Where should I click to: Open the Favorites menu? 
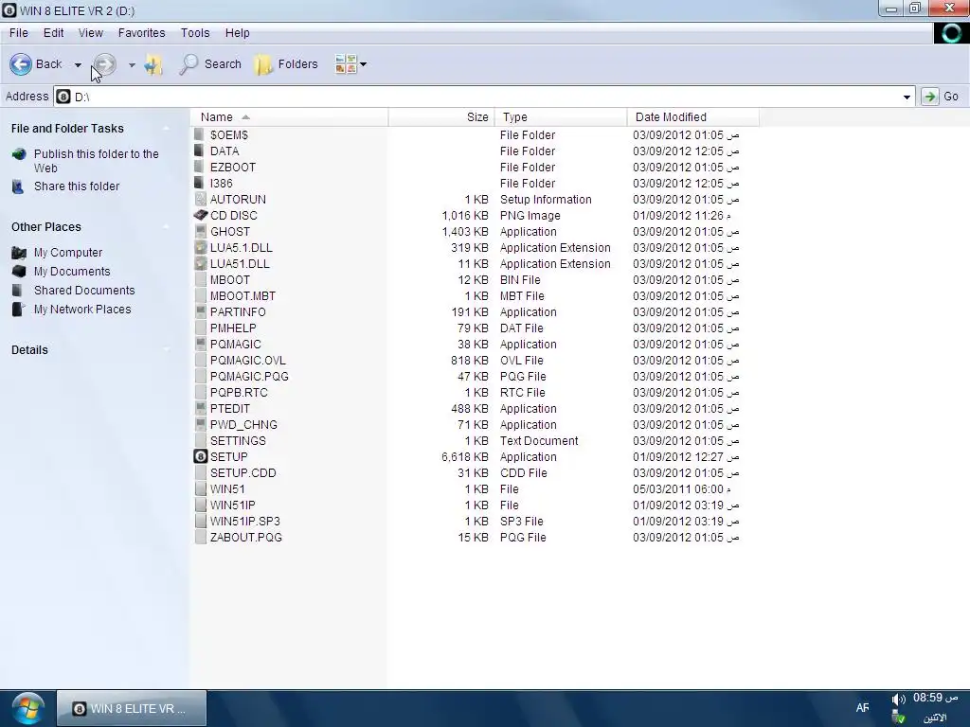142,33
